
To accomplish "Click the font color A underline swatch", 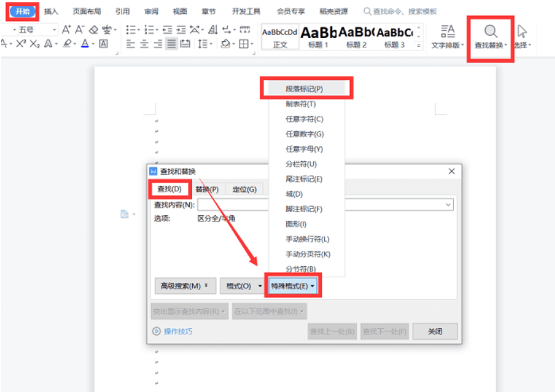I will click(x=85, y=44).
